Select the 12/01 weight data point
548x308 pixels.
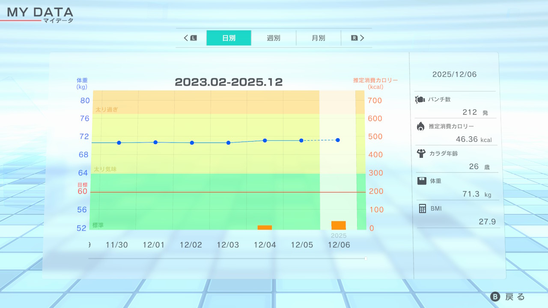[x=155, y=142]
